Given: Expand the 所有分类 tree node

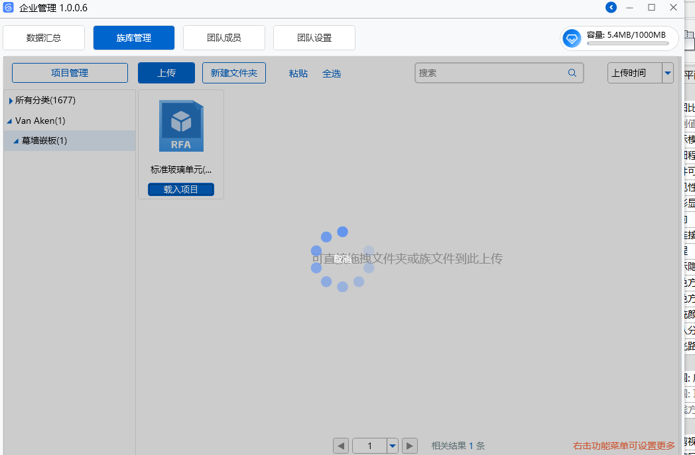Looking at the screenshot, I should coord(11,101).
